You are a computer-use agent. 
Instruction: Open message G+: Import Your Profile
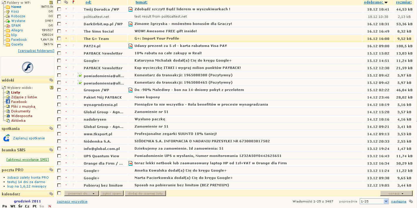tap(157, 38)
